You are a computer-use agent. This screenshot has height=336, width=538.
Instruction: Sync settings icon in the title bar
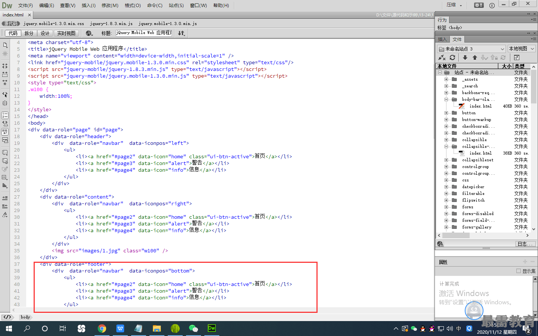[x=479, y=5]
